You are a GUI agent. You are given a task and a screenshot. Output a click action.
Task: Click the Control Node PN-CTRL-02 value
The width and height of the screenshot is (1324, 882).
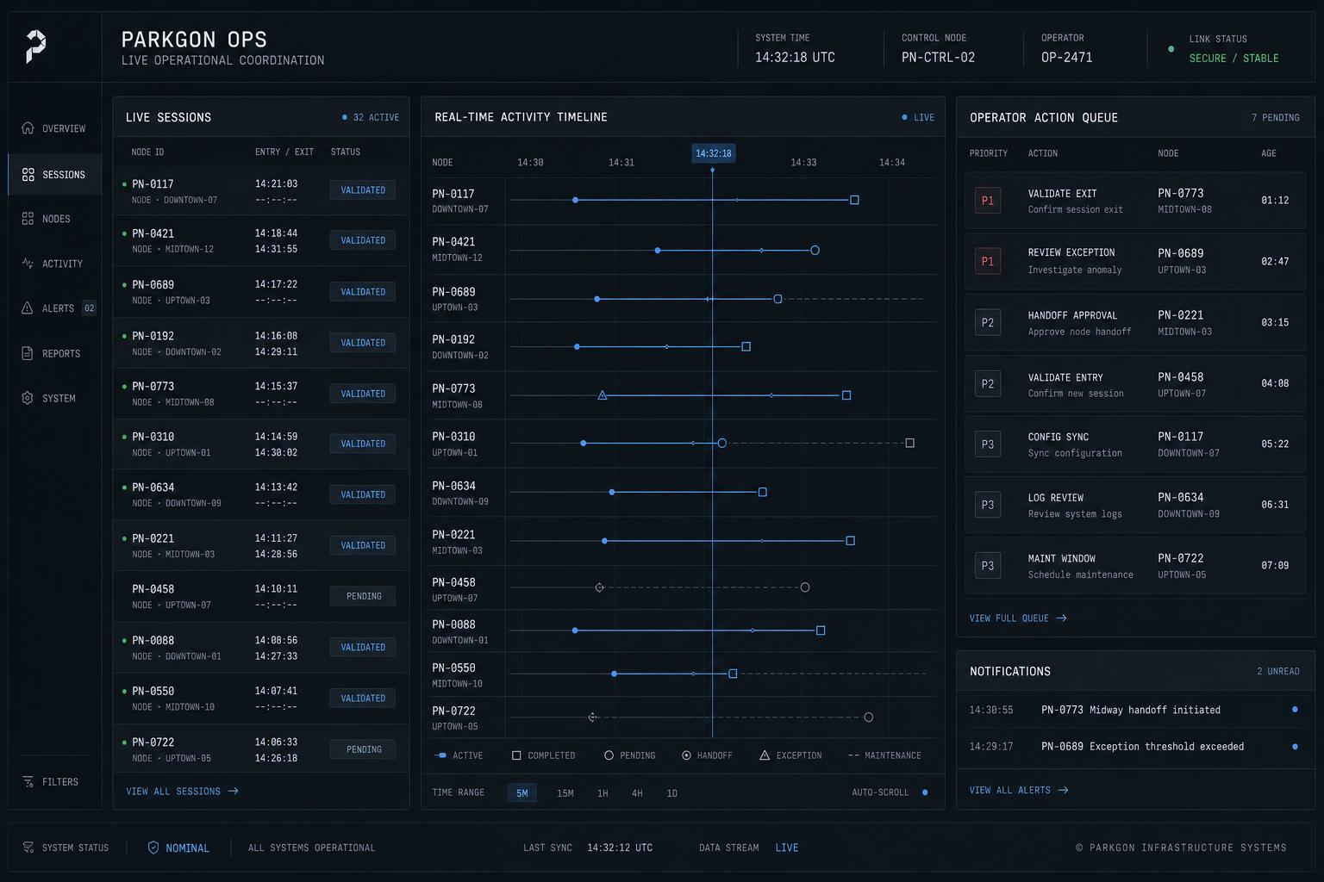[938, 57]
